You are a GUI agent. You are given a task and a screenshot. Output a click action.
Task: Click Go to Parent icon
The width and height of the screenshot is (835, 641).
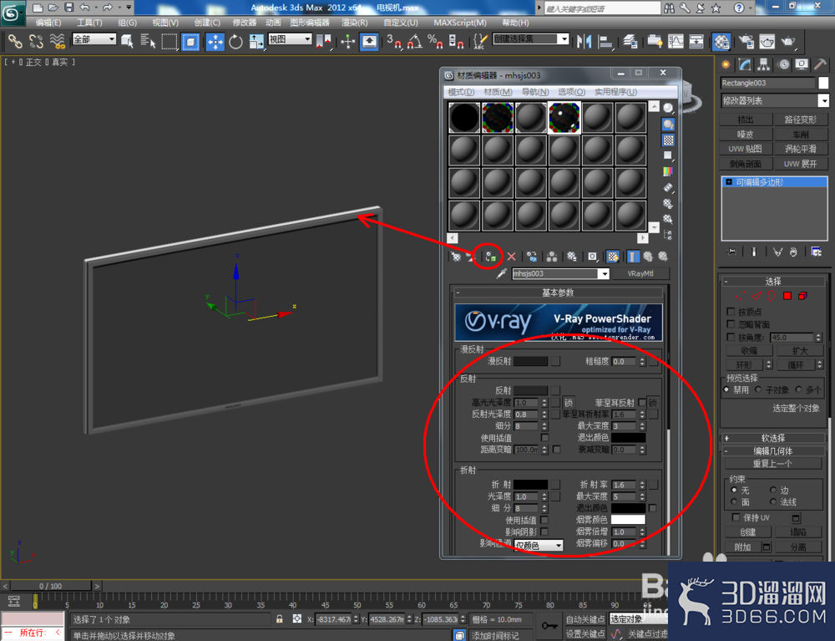(x=648, y=257)
